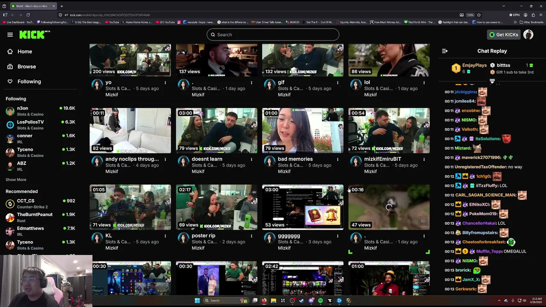Expand Show More under Following

click(16, 180)
